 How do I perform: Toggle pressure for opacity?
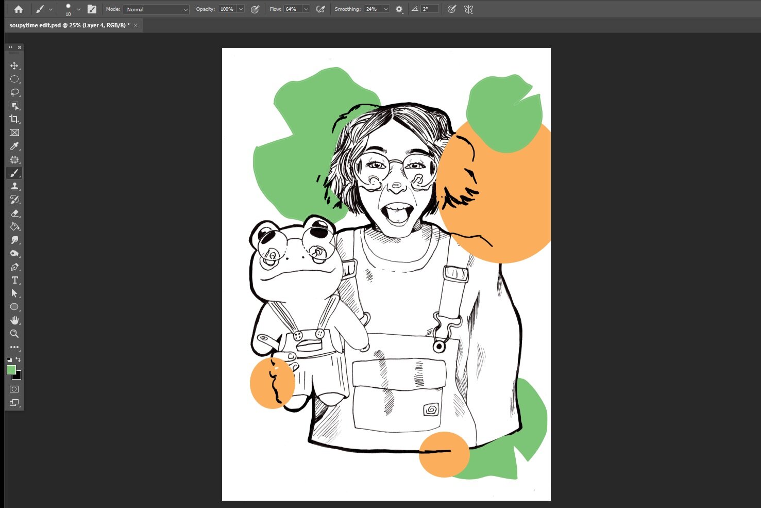pos(255,9)
